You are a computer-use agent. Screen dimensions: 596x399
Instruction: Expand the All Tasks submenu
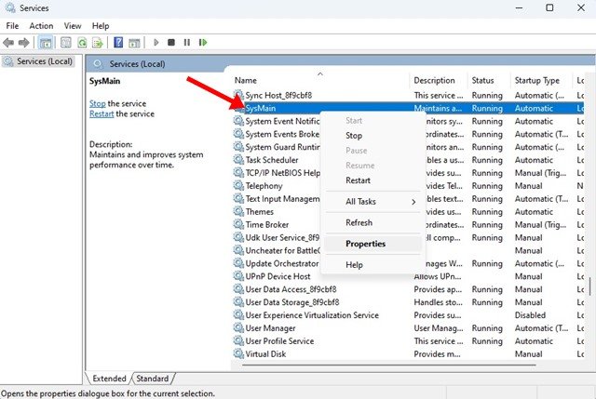[x=372, y=202]
